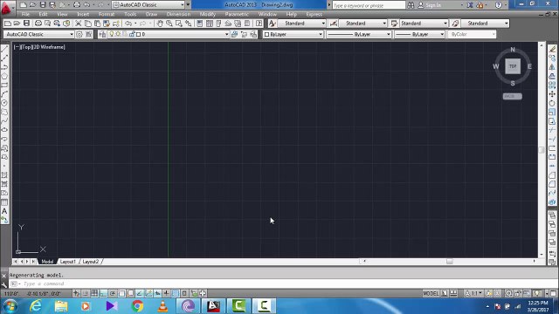This screenshot has width=559, height=314.
Task: Open the AutoCAD application menu button
Action: pyautogui.click(x=6, y=7)
